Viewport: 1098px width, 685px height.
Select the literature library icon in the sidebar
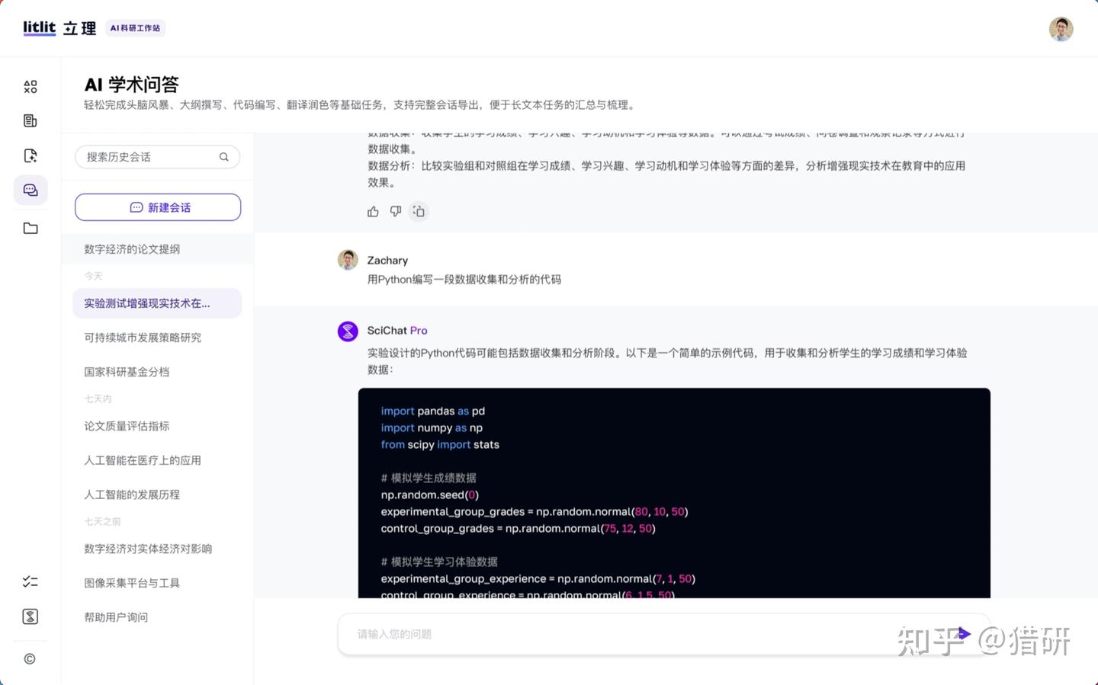(x=30, y=120)
